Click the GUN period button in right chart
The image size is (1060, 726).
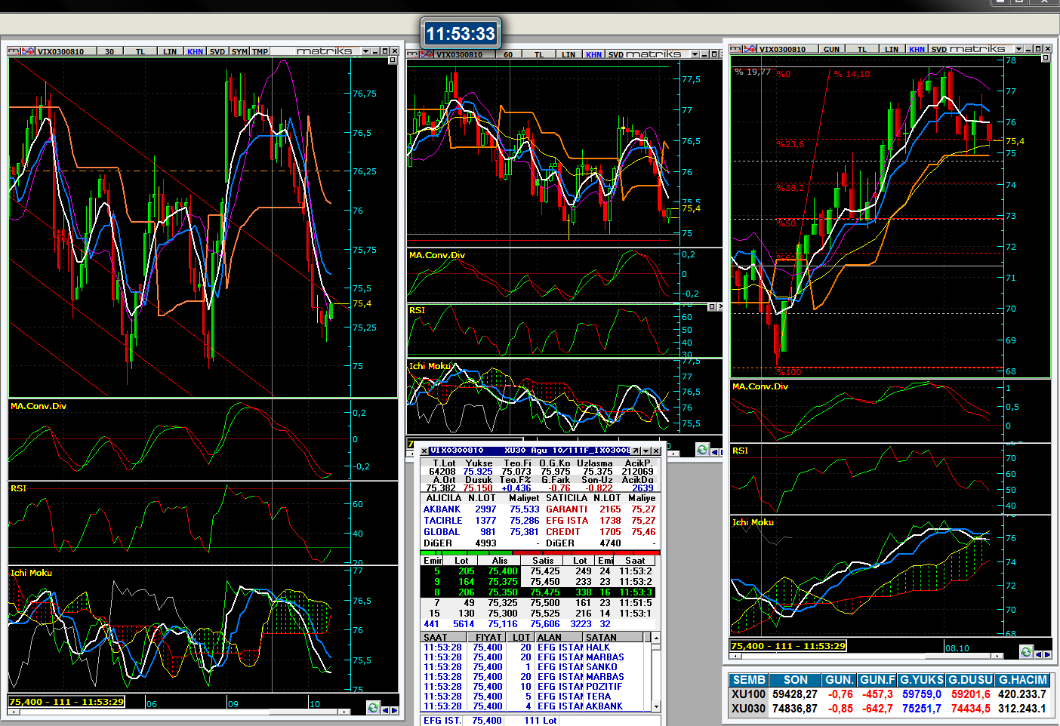tap(831, 49)
